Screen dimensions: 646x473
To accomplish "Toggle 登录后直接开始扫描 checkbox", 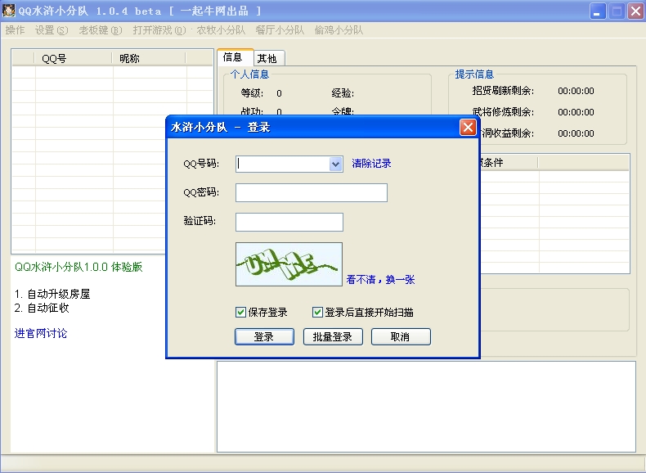I will [317, 312].
